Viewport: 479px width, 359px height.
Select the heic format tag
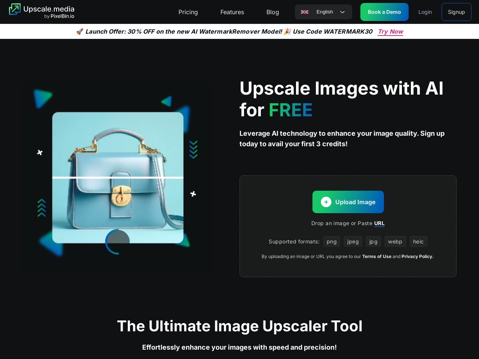[418, 242]
